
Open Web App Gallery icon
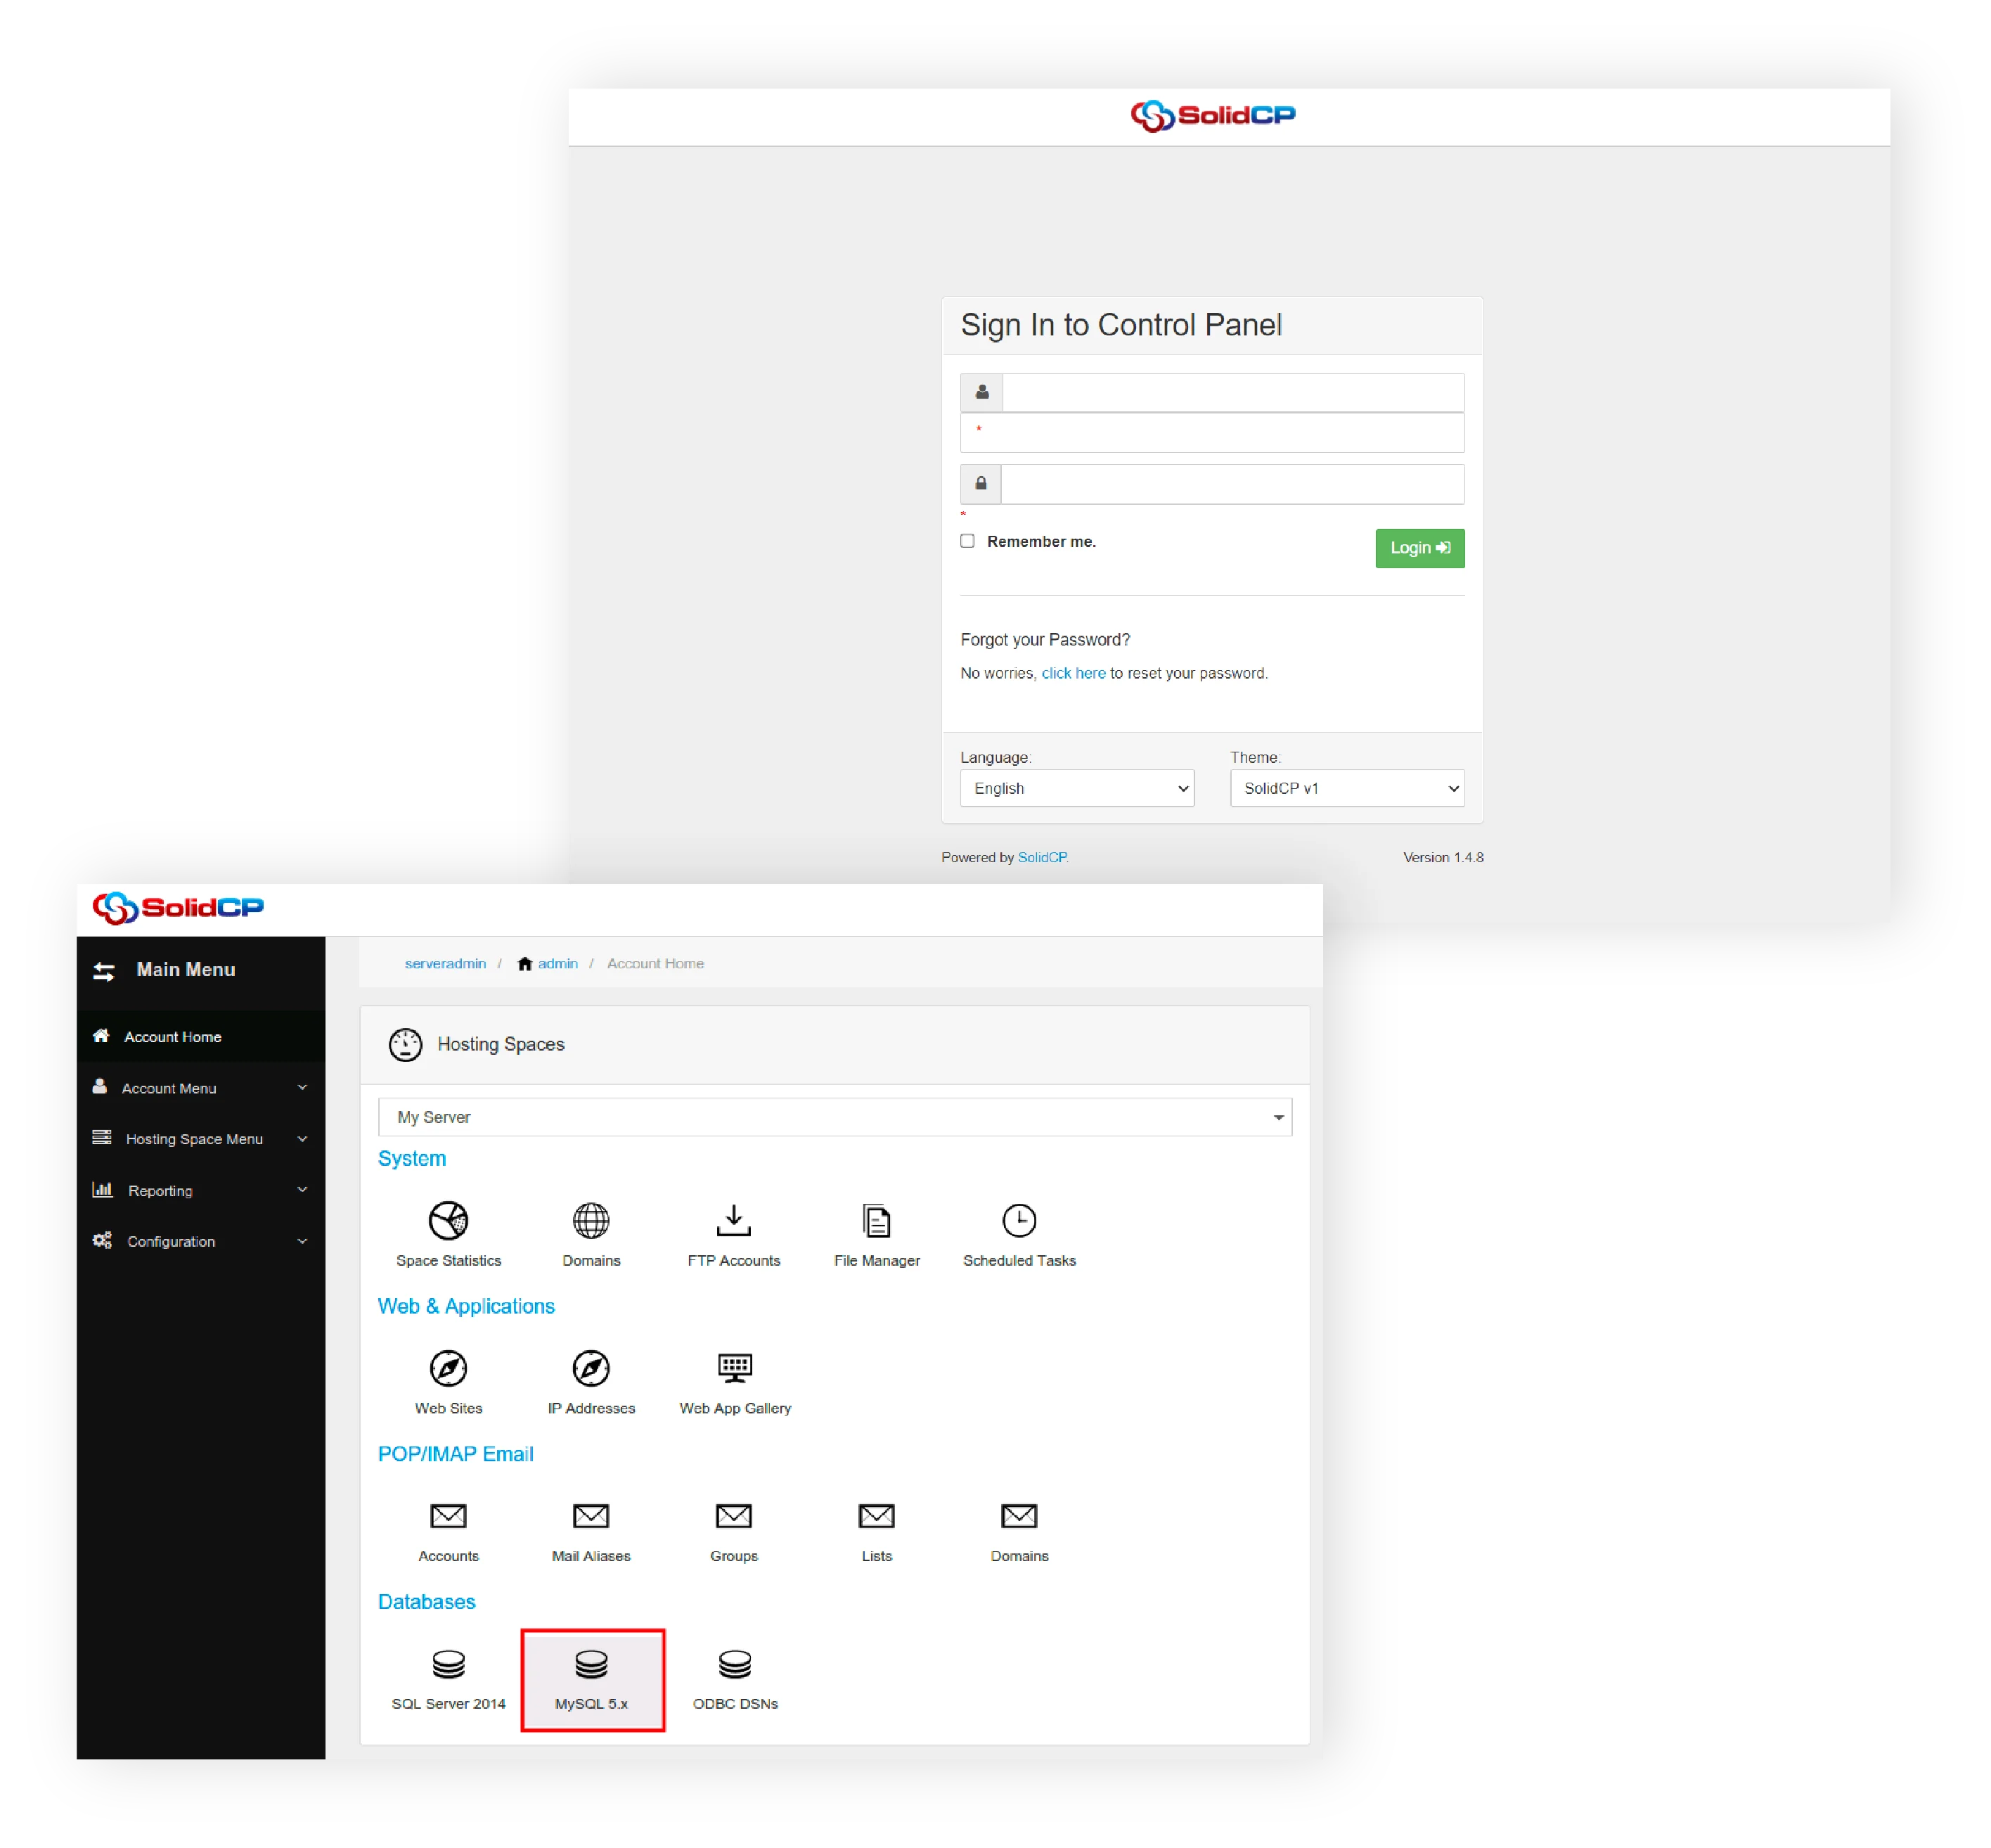(734, 1367)
